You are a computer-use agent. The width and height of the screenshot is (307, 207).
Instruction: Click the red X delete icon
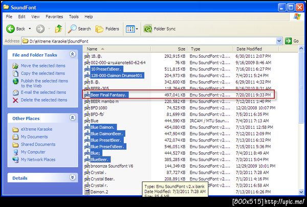coord(15,100)
